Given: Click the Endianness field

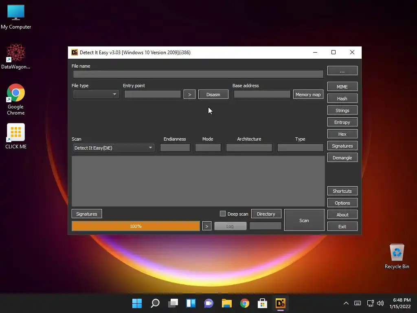Looking at the screenshot, I should pos(175,148).
